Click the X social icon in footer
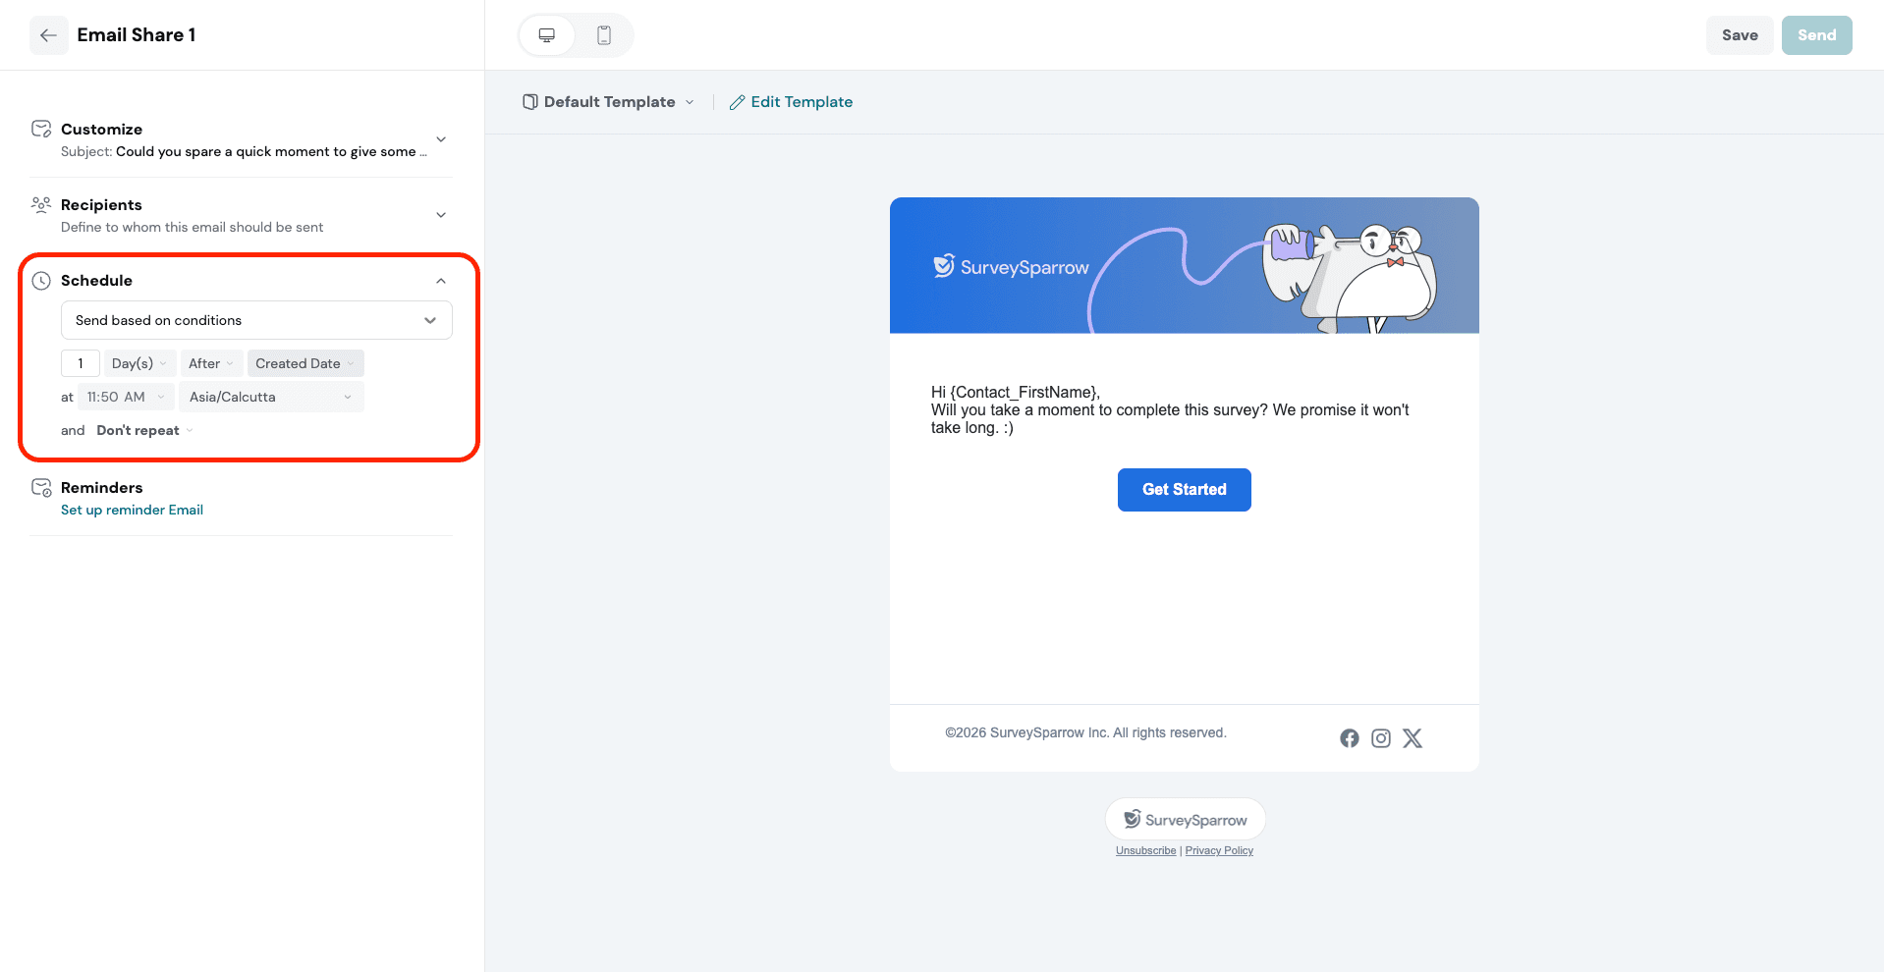This screenshot has width=1884, height=972. 1413,738
